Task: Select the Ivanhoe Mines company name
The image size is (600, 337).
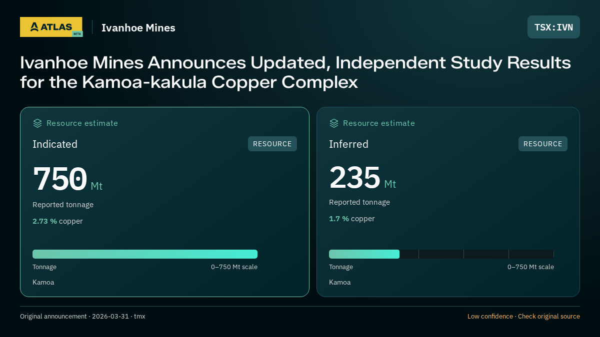Action: click(138, 28)
